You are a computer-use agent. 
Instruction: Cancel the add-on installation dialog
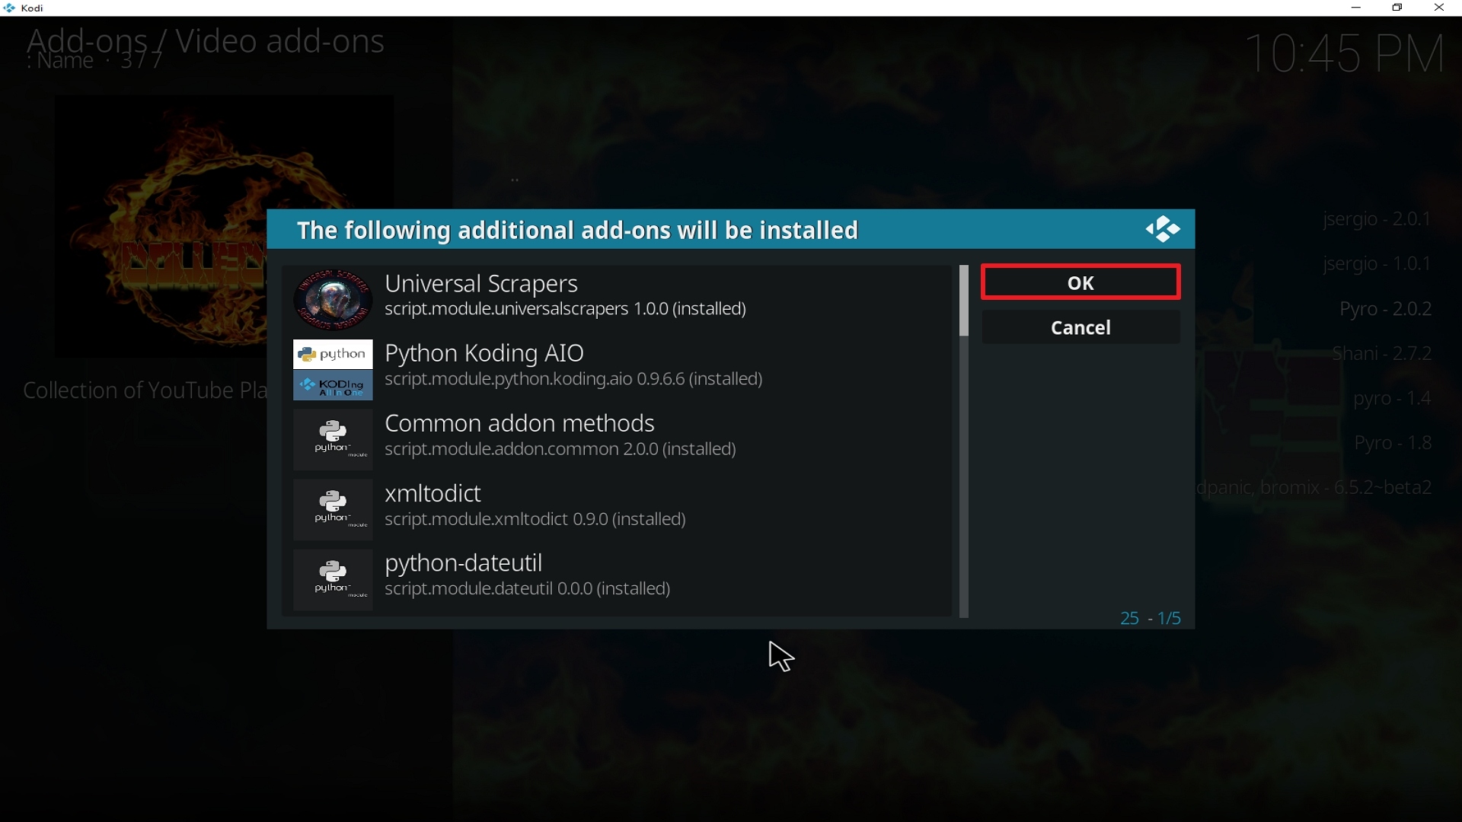[x=1081, y=328]
